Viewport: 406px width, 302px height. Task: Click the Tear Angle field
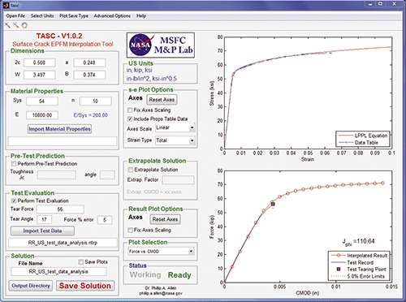pyautogui.click(x=44, y=220)
